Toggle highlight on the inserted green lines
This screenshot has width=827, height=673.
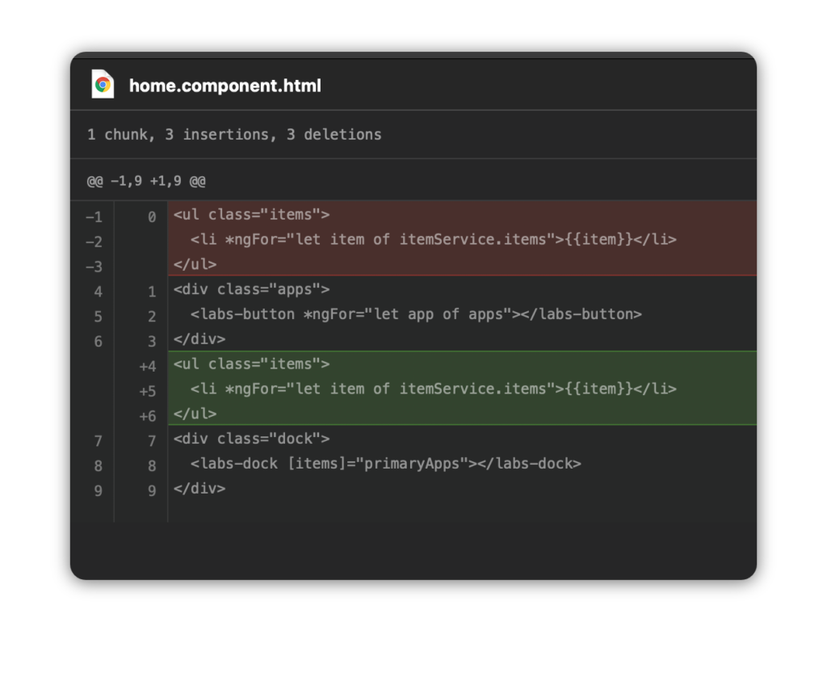(460, 389)
